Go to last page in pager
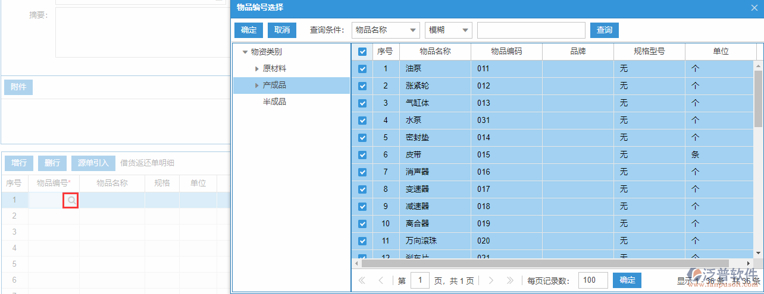Image resolution: width=764 pixels, height=294 pixels. click(509, 280)
